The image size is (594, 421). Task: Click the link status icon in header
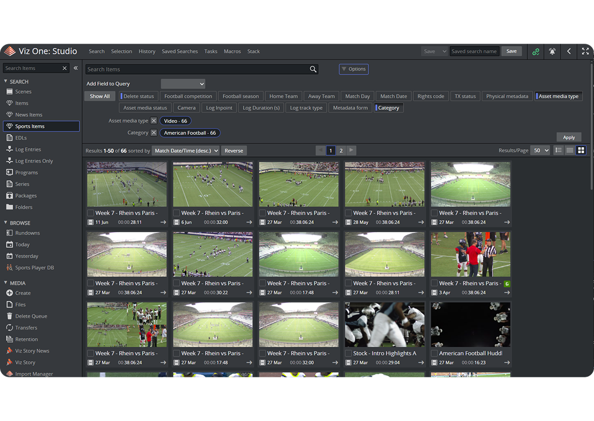pyautogui.click(x=536, y=52)
